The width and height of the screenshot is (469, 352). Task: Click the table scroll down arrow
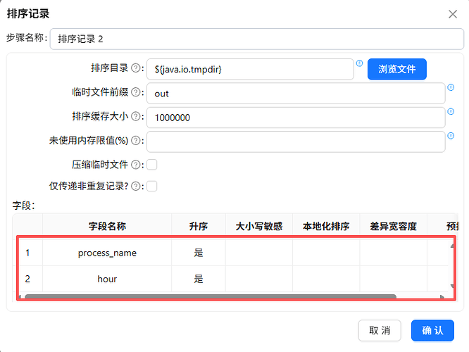(452, 287)
